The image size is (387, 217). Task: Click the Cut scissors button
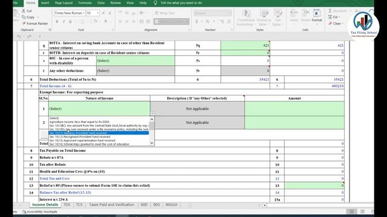click(27, 11)
